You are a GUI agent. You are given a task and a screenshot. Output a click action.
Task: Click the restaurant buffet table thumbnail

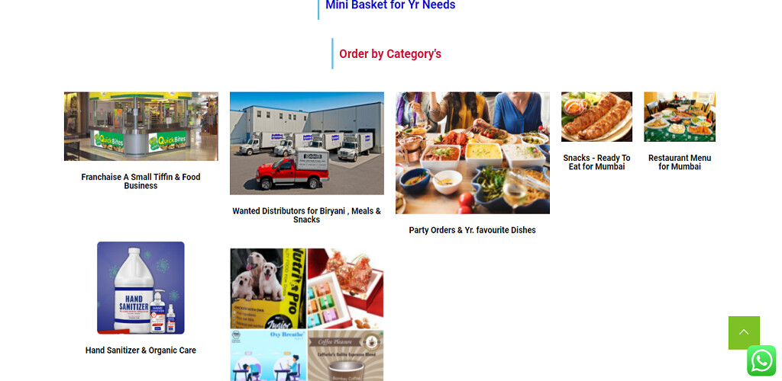(680, 117)
